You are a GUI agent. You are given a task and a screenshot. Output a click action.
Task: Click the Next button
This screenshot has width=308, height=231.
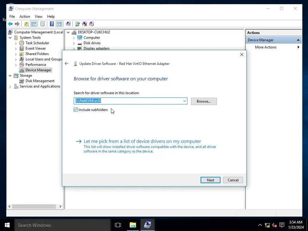(210, 180)
